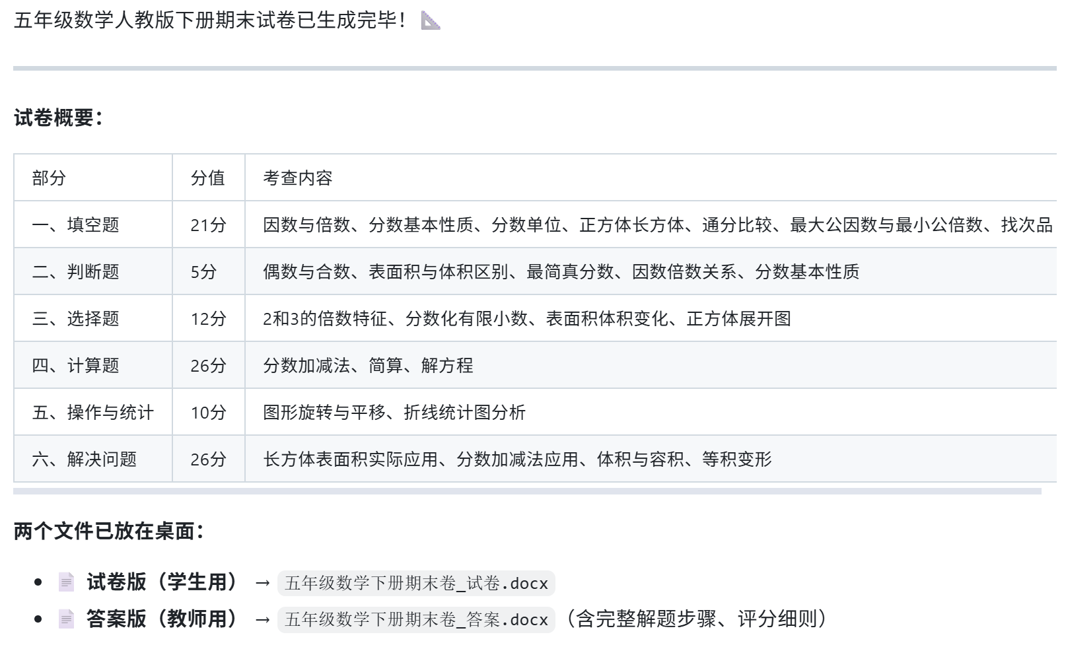This screenshot has width=1066, height=647.
Task: Click the table's horizontal scrollbar
Action: point(527,491)
